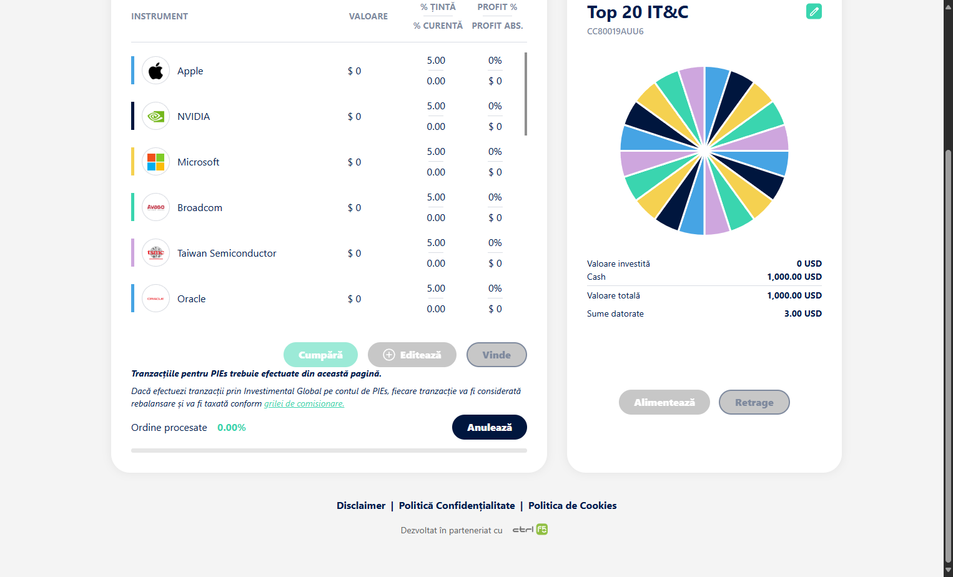The width and height of the screenshot is (953, 577).
Task: Click the ctrl F5 partner logo
Action: pyautogui.click(x=530, y=530)
